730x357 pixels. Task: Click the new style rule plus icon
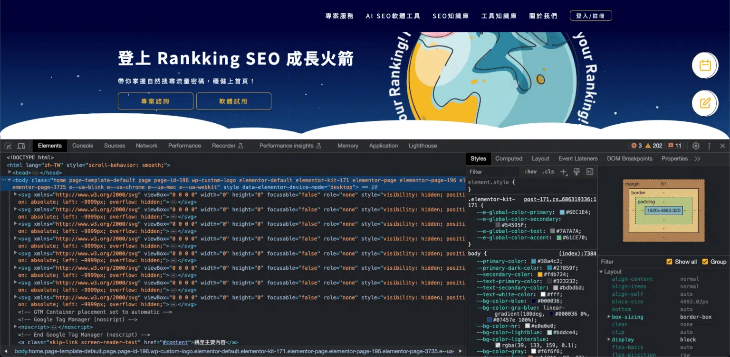pos(563,172)
